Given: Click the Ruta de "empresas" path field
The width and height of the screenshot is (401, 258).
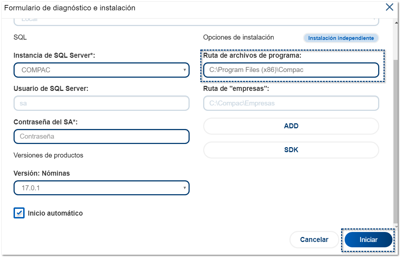Looking at the screenshot, I should 291,103.
